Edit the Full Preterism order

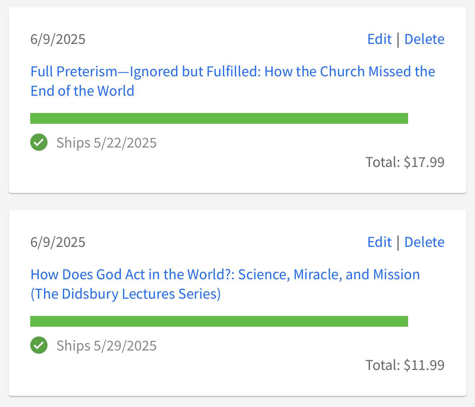[379, 39]
